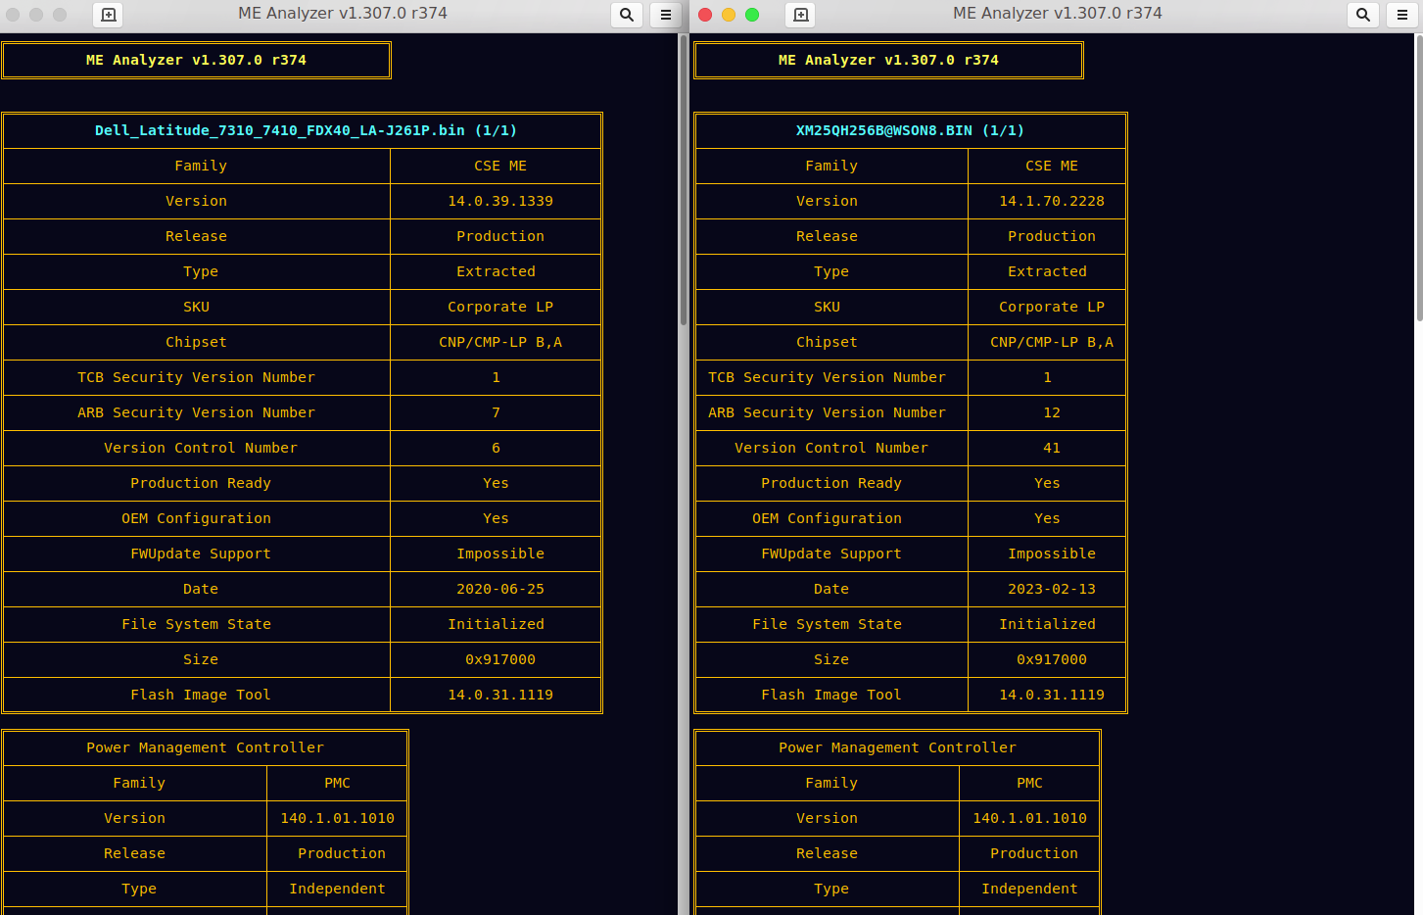Image resolution: width=1423 pixels, height=915 pixels.
Task: Maximize the right window with the green button
Action: [x=752, y=15]
